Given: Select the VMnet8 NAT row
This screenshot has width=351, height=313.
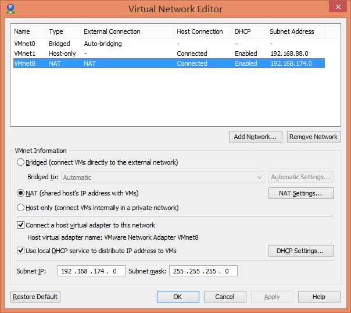Looking at the screenshot, I should tap(169, 63).
